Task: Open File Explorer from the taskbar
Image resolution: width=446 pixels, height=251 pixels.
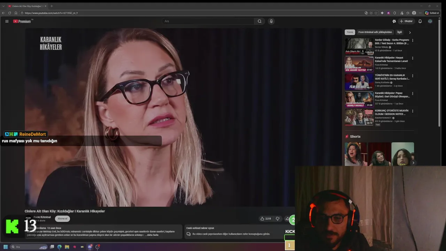Action: click(67, 247)
